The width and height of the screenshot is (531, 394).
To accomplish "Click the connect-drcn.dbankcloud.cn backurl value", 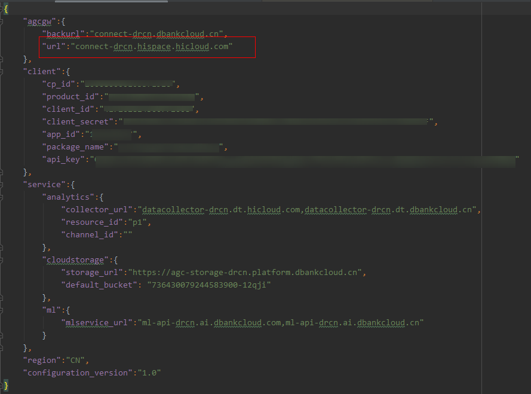I will coord(156,34).
